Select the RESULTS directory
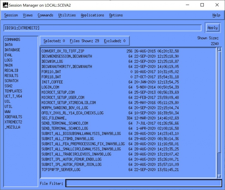The width and height of the screenshot is (225, 190). pyautogui.click(x=11, y=76)
